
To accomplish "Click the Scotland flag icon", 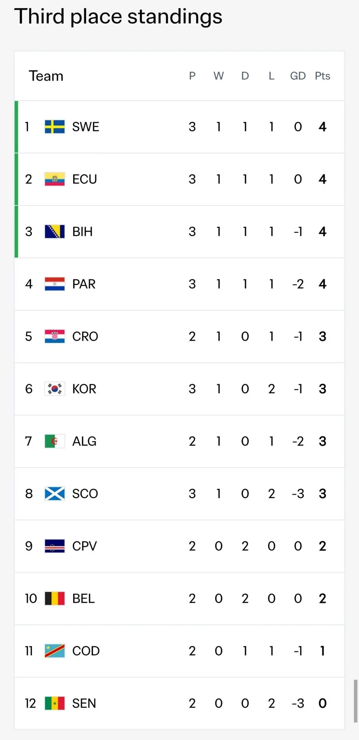I will point(55,494).
